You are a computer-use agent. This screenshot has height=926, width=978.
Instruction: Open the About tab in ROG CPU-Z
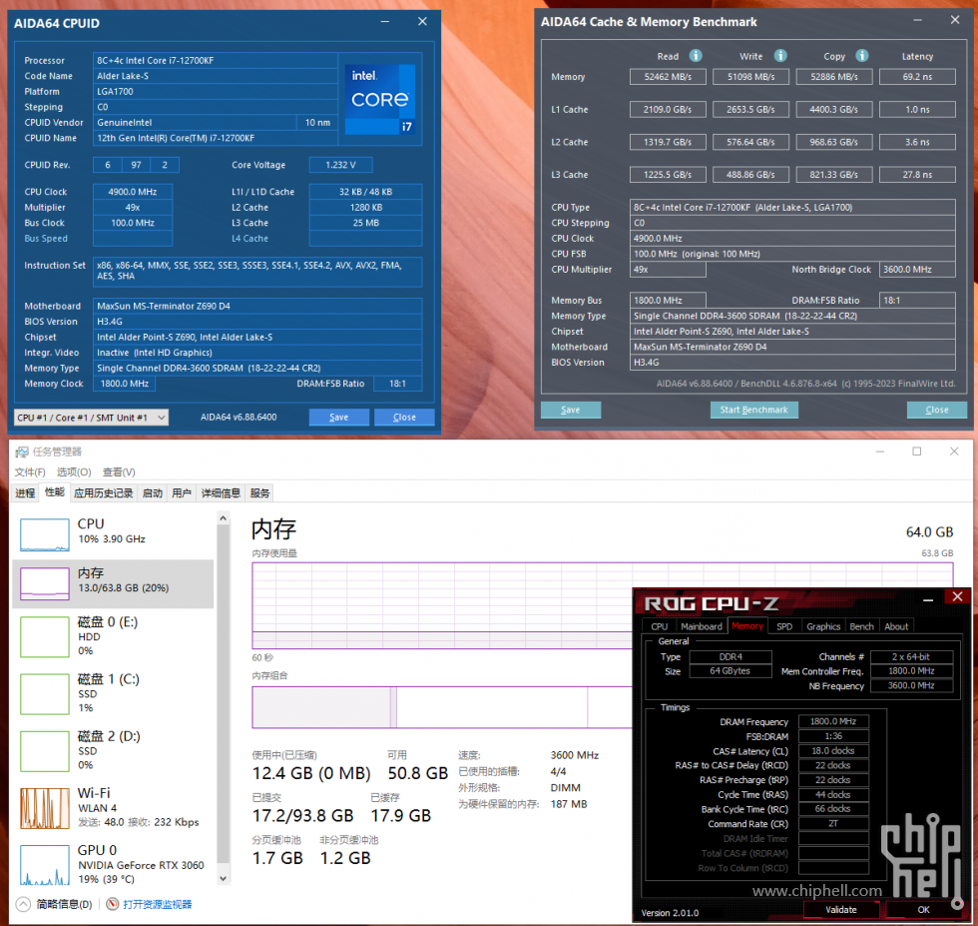[896, 626]
